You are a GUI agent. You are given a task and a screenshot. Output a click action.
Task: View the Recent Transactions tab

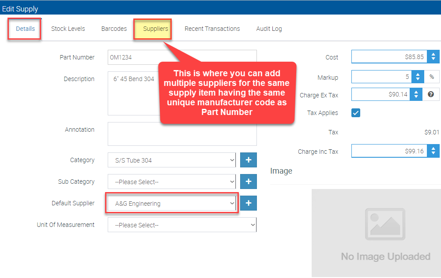click(212, 29)
